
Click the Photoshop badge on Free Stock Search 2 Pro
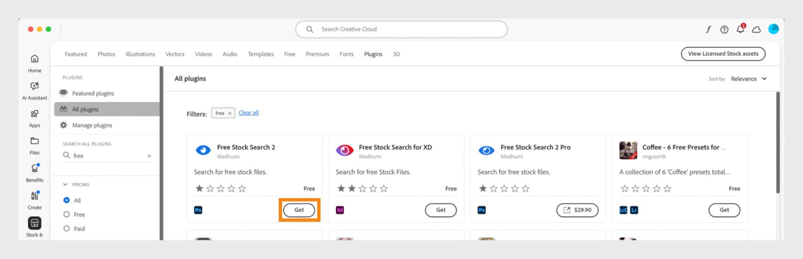pyautogui.click(x=482, y=210)
